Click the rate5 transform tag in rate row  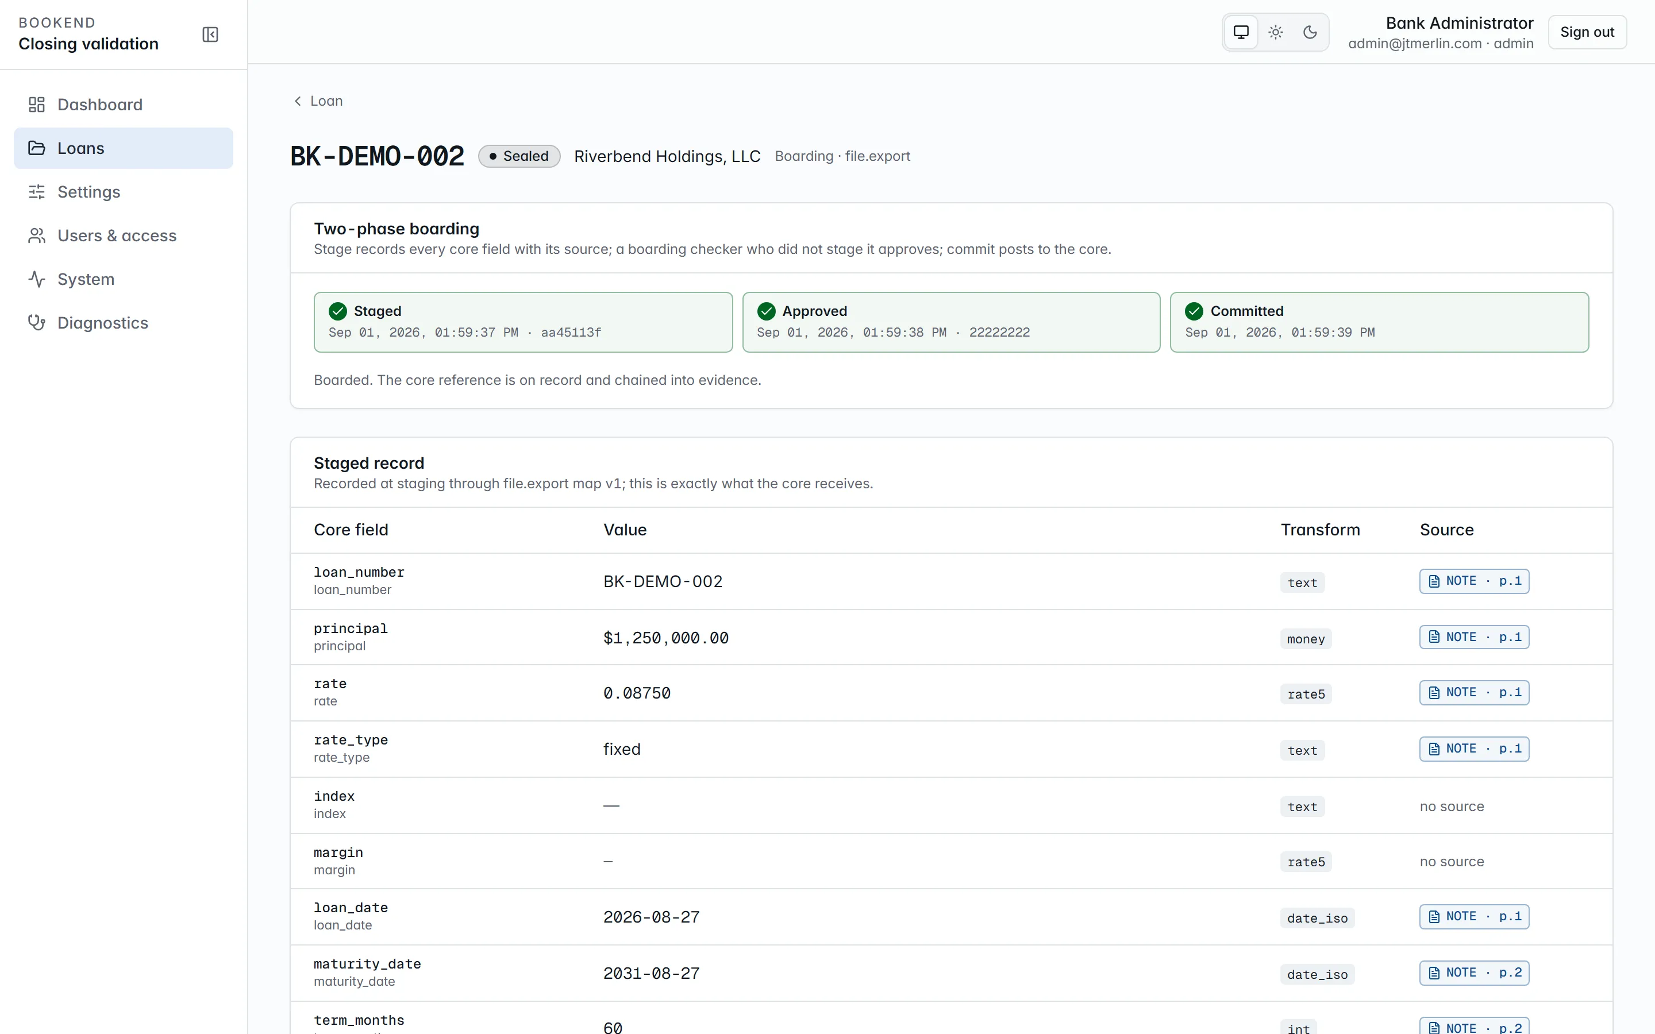[x=1306, y=694]
